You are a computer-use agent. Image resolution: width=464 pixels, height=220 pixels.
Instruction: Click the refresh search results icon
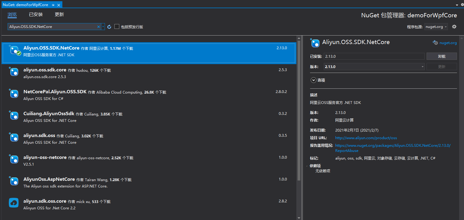[109, 27]
